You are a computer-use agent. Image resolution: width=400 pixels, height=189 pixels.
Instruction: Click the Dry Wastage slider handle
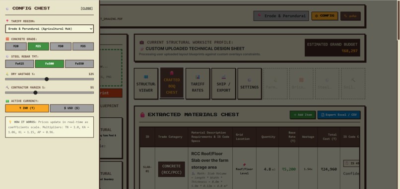click(47, 79)
